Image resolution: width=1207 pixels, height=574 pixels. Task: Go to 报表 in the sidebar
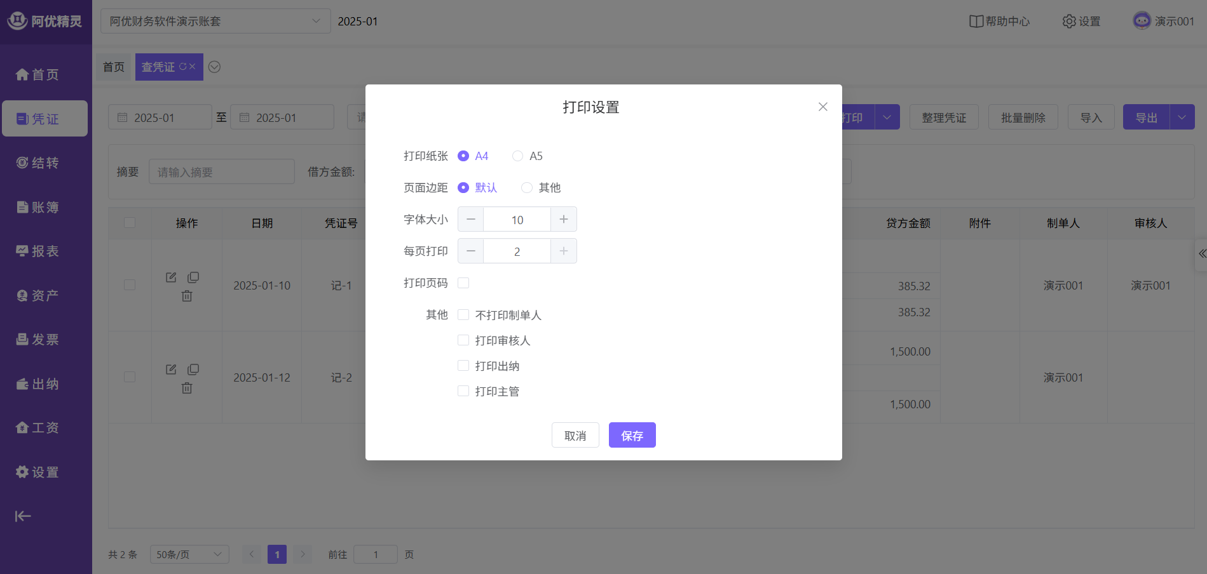coord(38,251)
